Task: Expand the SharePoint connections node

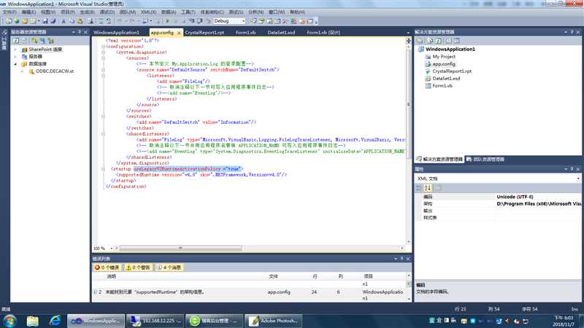Action: [x=15, y=50]
